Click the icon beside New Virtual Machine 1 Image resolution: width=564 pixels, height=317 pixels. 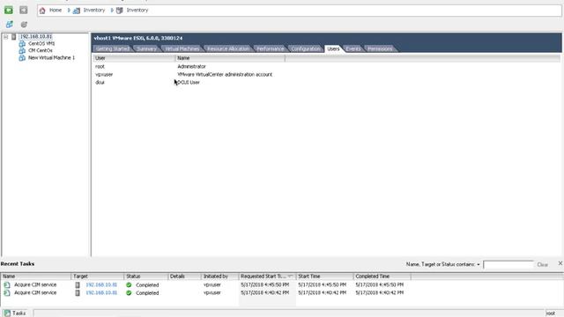(x=22, y=57)
